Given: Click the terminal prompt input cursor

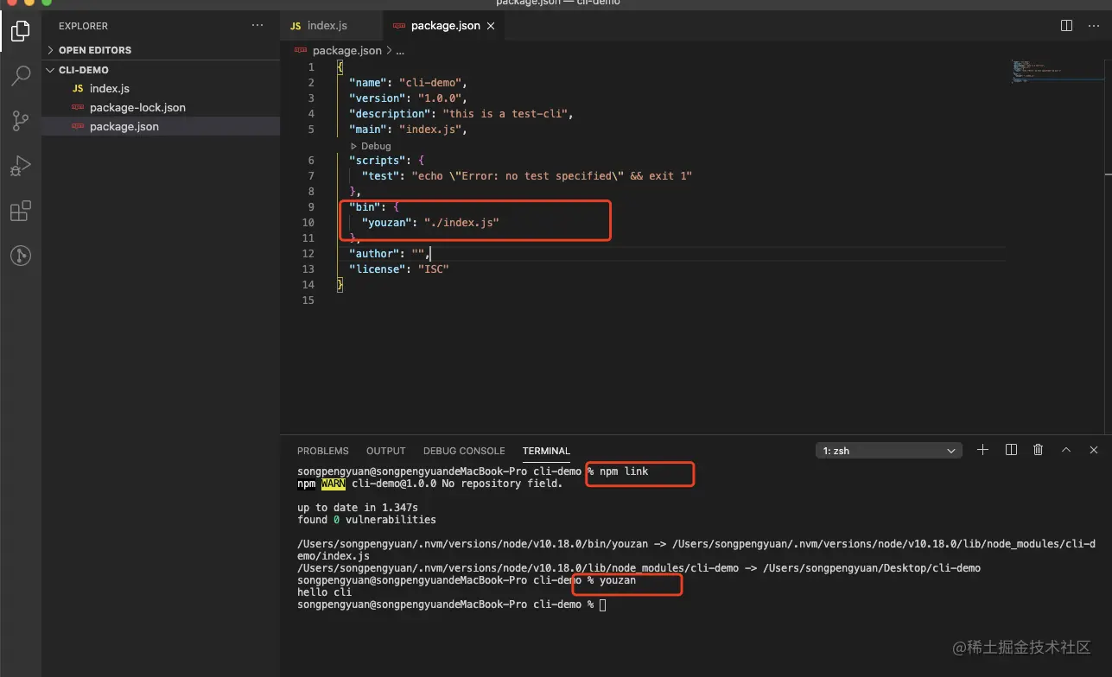Looking at the screenshot, I should [x=603, y=604].
